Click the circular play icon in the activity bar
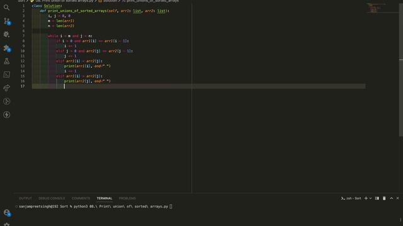Screen dimensions: 403x226 click(x=7, y=102)
